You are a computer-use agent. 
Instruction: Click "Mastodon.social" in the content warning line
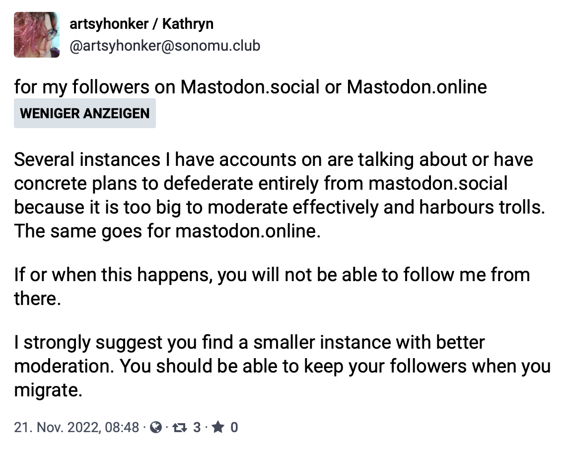(x=250, y=87)
